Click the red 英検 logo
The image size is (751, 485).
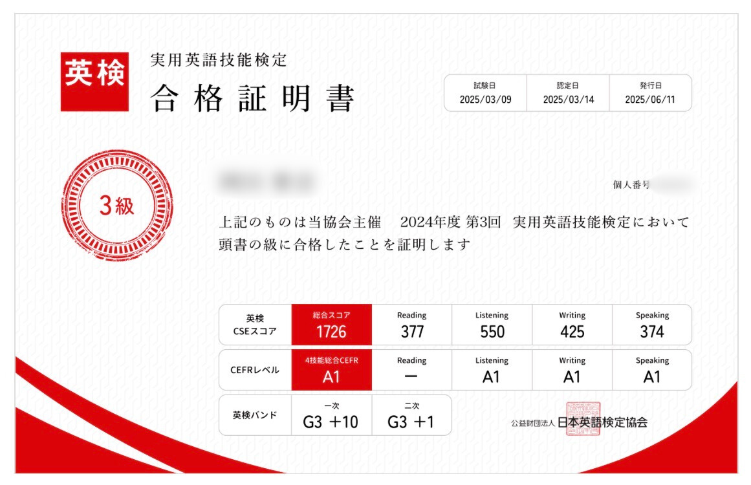tap(94, 81)
